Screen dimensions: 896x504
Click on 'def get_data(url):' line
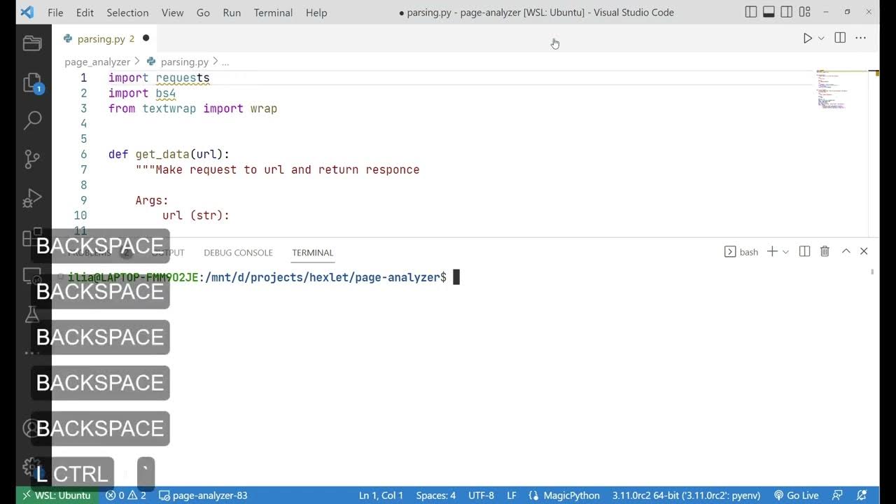[x=169, y=154]
